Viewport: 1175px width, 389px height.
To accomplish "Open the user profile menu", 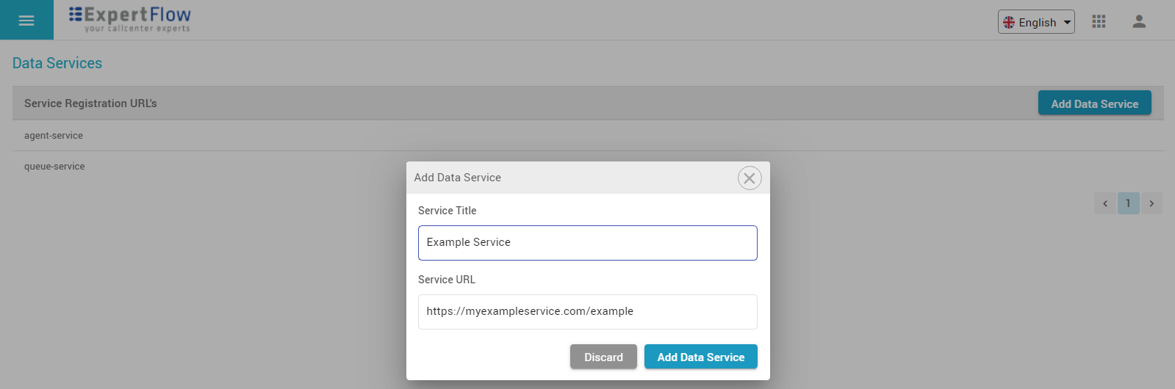I will point(1139,21).
